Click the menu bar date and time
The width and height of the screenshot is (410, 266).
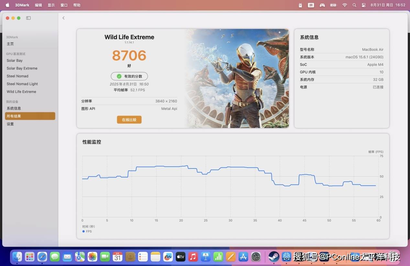point(388,5)
